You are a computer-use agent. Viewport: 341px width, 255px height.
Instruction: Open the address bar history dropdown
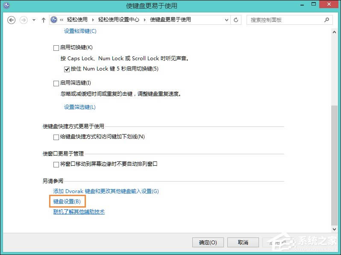pyautogui.click(x=226, y=20)
